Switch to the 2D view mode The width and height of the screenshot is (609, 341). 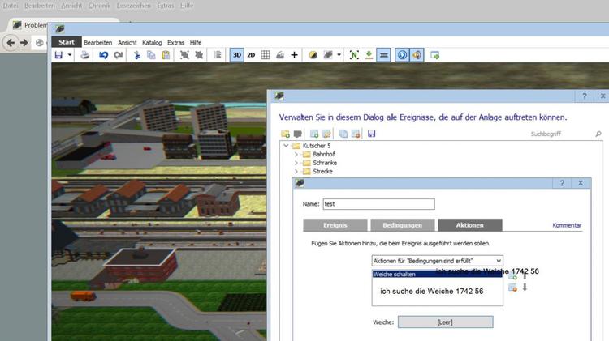(x=251, y=55)
